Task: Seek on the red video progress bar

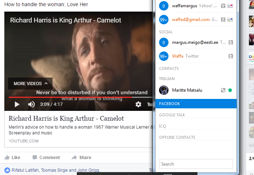Action: (x=70, y=97)
